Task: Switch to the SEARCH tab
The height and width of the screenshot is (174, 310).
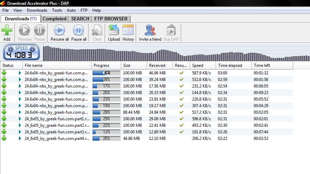Action: pos(80,19)
